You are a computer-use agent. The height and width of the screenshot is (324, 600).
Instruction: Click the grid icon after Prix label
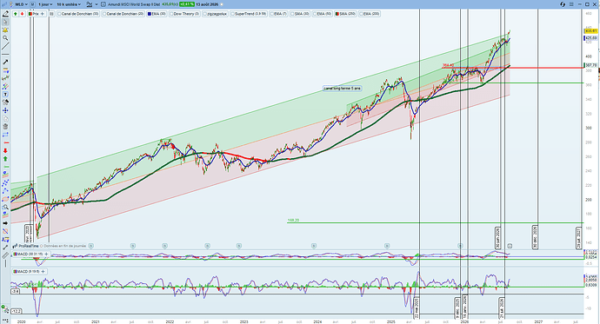coord(51,14)
